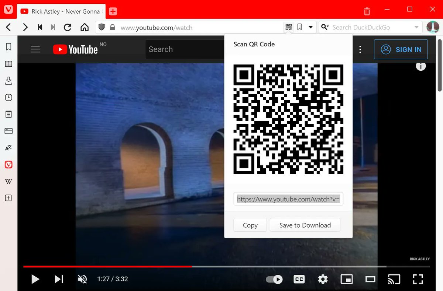Screen dimensions: 443x291
Task: Select the Rick Astley tab
Action: point(61,11)
